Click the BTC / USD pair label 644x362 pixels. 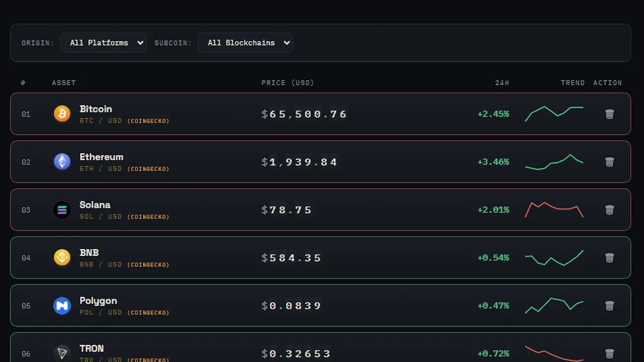tap(101, 121)
